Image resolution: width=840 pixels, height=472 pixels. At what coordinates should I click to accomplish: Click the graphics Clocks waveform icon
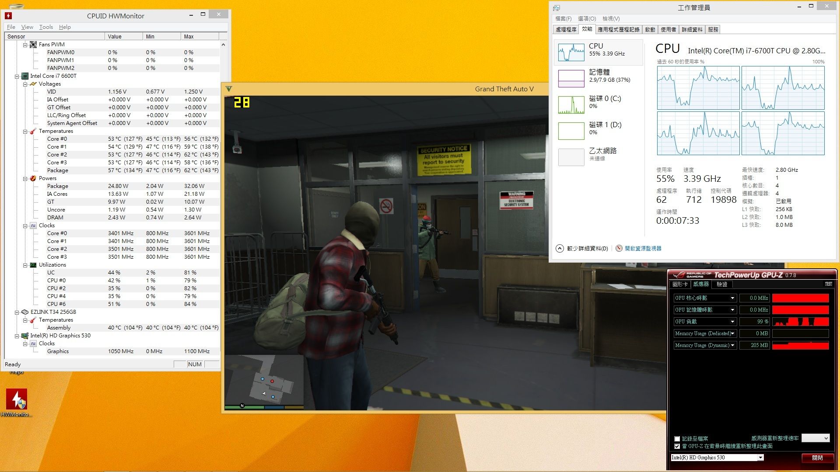(x=33, y=344)
